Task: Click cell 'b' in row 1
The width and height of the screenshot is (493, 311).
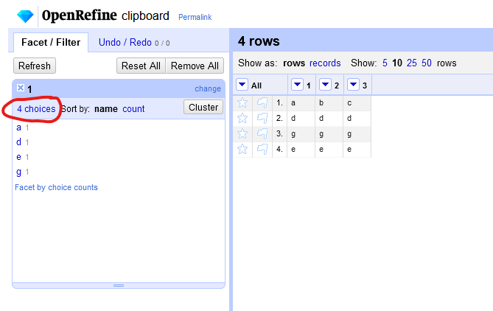Action: 329,103
